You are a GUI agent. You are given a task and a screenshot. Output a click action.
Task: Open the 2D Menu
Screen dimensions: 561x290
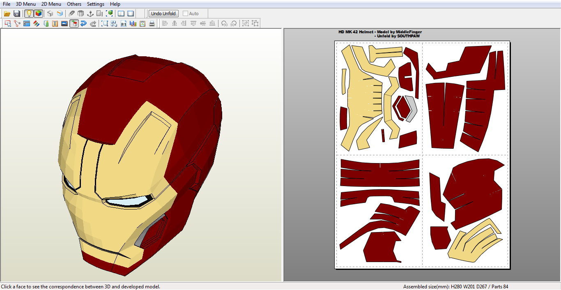(x=51, y=4)
